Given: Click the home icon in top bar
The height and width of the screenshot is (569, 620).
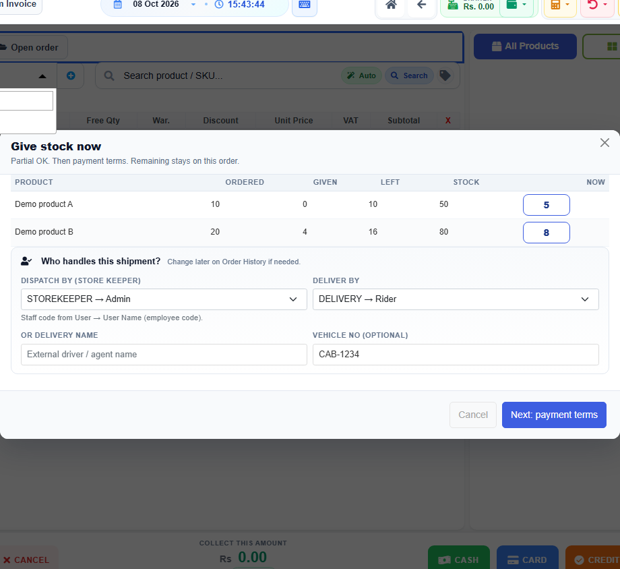Looking at the screenshot, I should coord(391,5).
